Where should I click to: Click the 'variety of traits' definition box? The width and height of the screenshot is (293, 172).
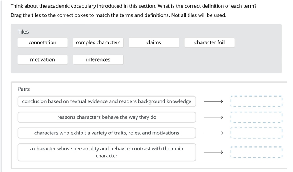pos(107,133)
